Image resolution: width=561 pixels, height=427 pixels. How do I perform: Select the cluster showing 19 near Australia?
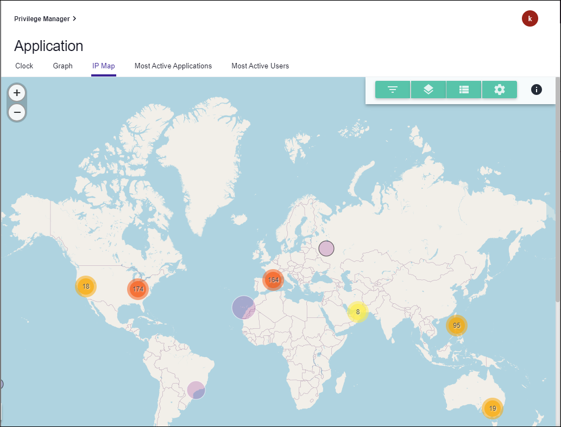pos(492,408)
